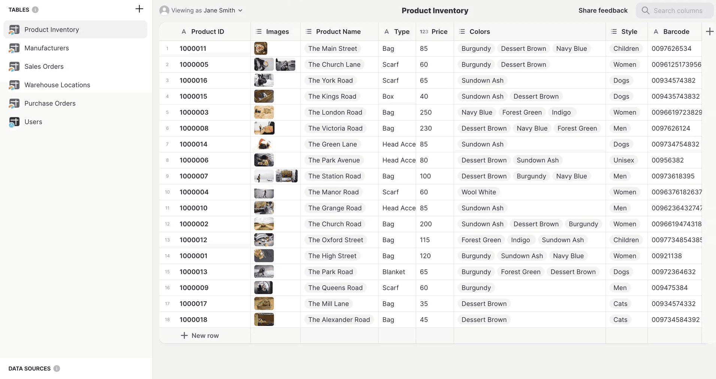Screen dimensions: 716x379
Task: Click the Colors column header
Action: 479,32
